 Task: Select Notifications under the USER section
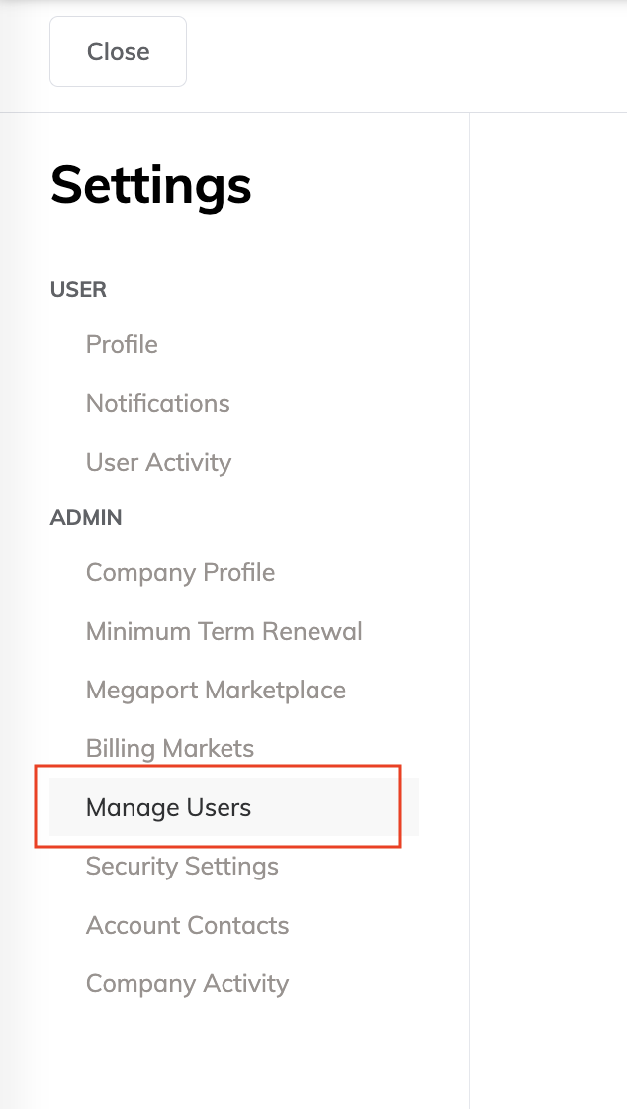click(x=157, y=403)
